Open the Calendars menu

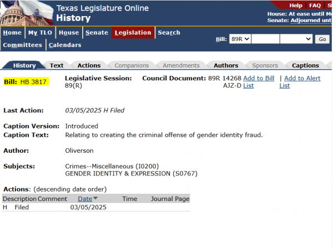pyautogui.click(x=65, y=45)
